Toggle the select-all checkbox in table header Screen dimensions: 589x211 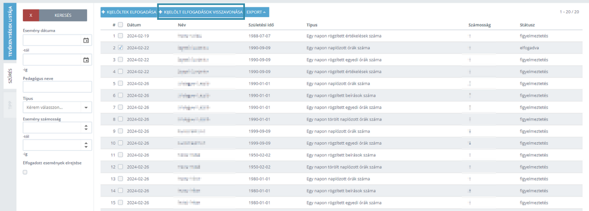[x=120, y=25]
